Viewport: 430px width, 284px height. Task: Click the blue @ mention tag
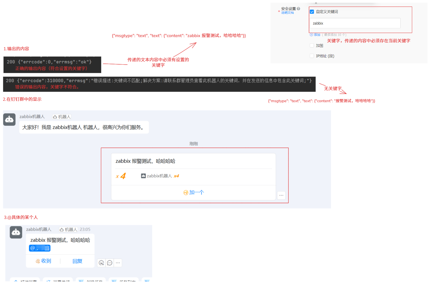coord(40,248)
